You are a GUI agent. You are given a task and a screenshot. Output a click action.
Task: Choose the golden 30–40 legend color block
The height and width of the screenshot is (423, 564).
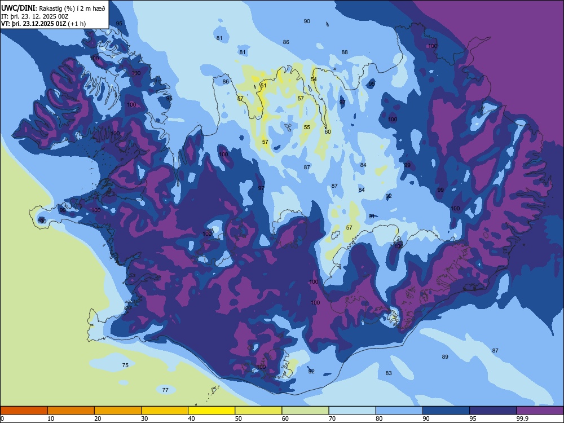coord(165,411)
